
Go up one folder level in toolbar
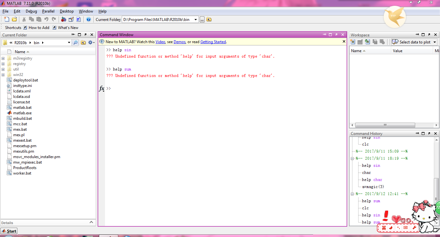tap(209, 20)
